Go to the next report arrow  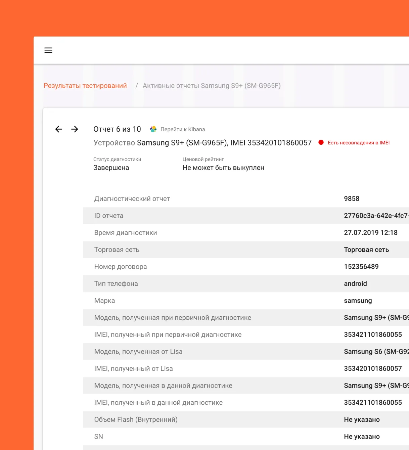click(x=75, y=129)
